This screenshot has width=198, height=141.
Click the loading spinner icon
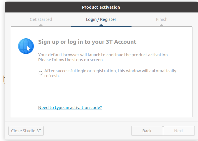pos(41,73)
